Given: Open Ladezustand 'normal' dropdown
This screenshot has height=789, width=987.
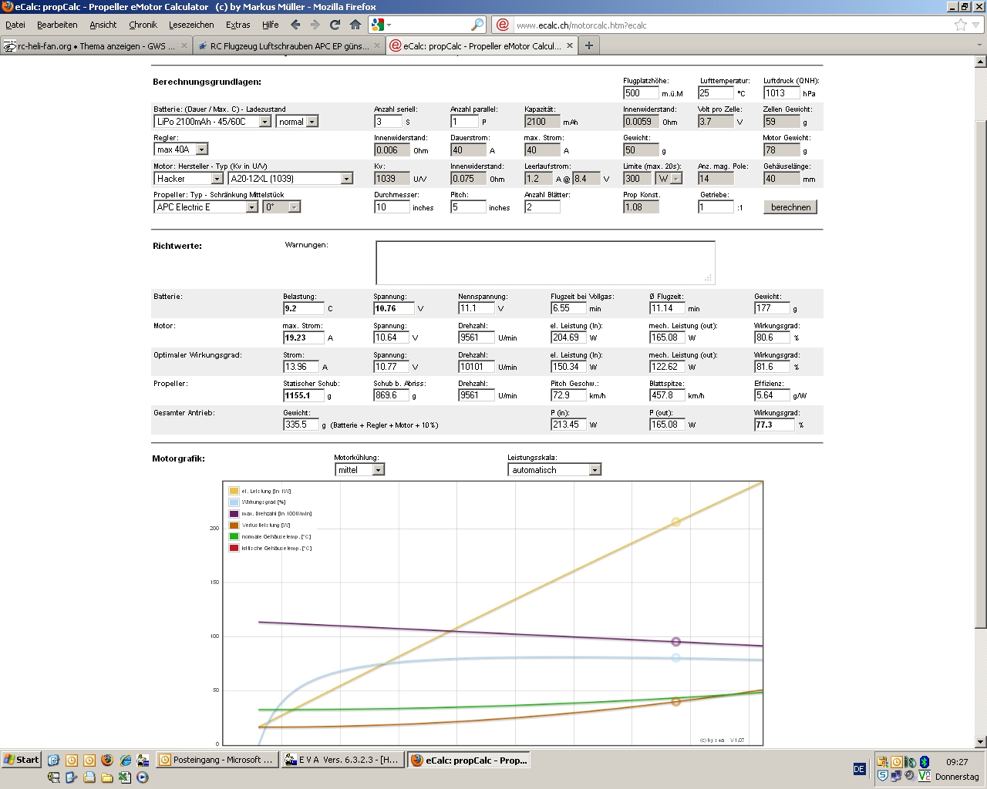Looking at the screenshot, I should tap(297, 122).
